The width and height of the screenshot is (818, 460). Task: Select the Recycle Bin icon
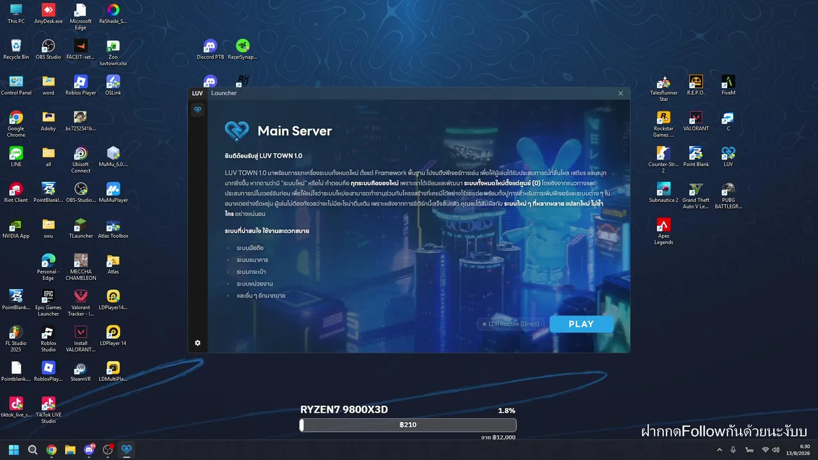(16, 49)
